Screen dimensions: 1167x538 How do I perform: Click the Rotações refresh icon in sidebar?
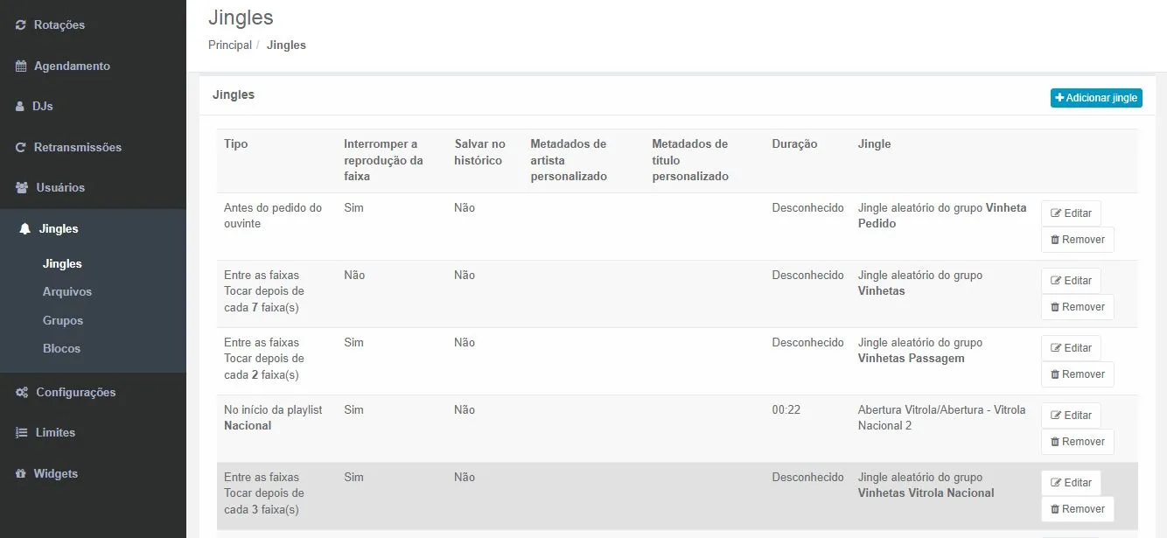click(x=21, y=25)
